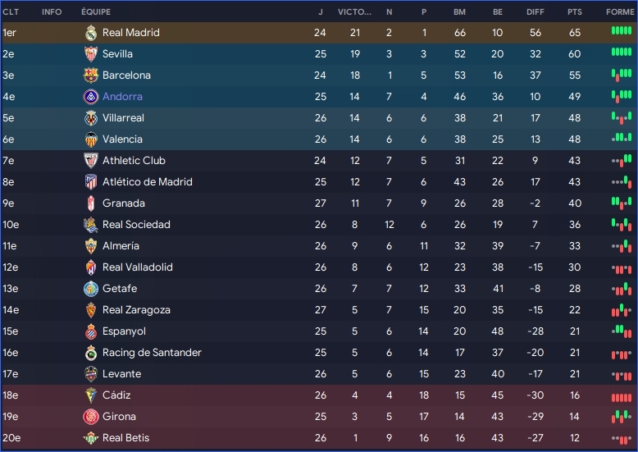
Task: Click the FORME column header
Action: tap(619, 12)
